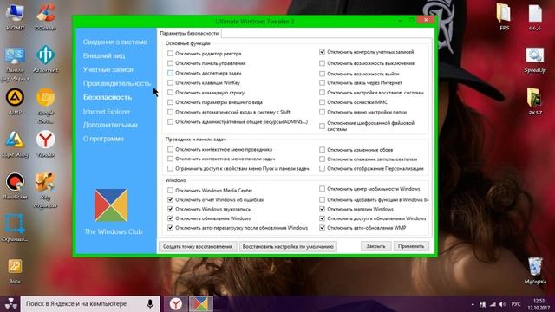Show hidden tray icons arrow

click(x=473, y=304)
